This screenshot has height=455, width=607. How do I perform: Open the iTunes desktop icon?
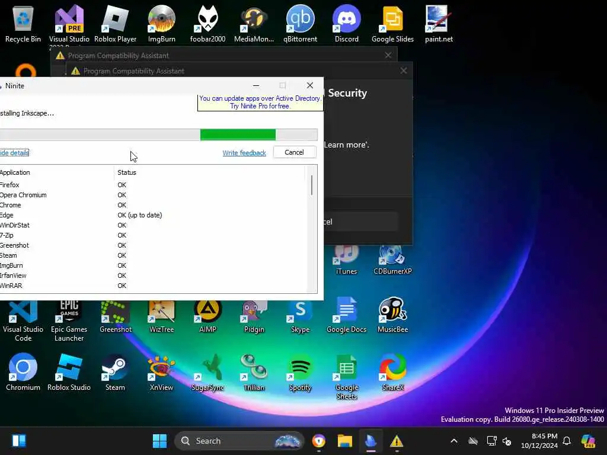tap(346, 260)
